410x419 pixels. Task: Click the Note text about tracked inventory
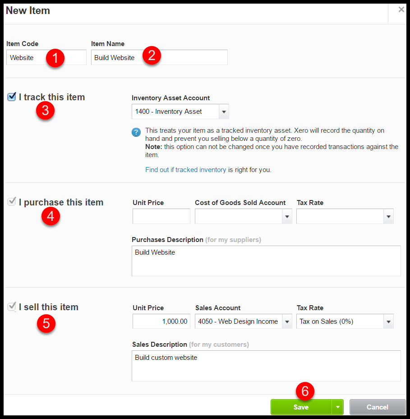tap(272, 151)
